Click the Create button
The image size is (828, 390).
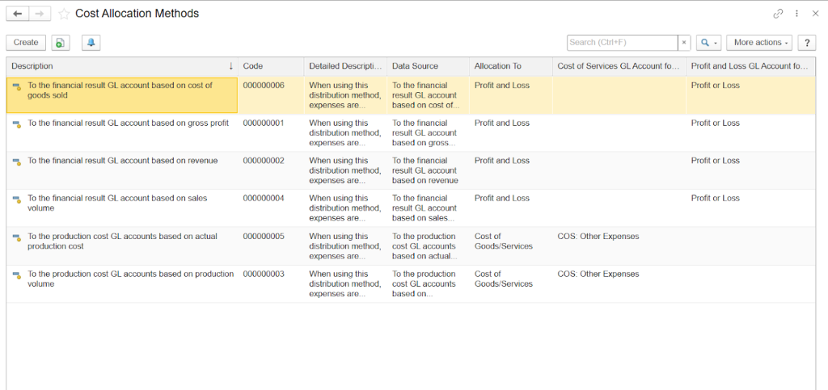coord(26,43)
